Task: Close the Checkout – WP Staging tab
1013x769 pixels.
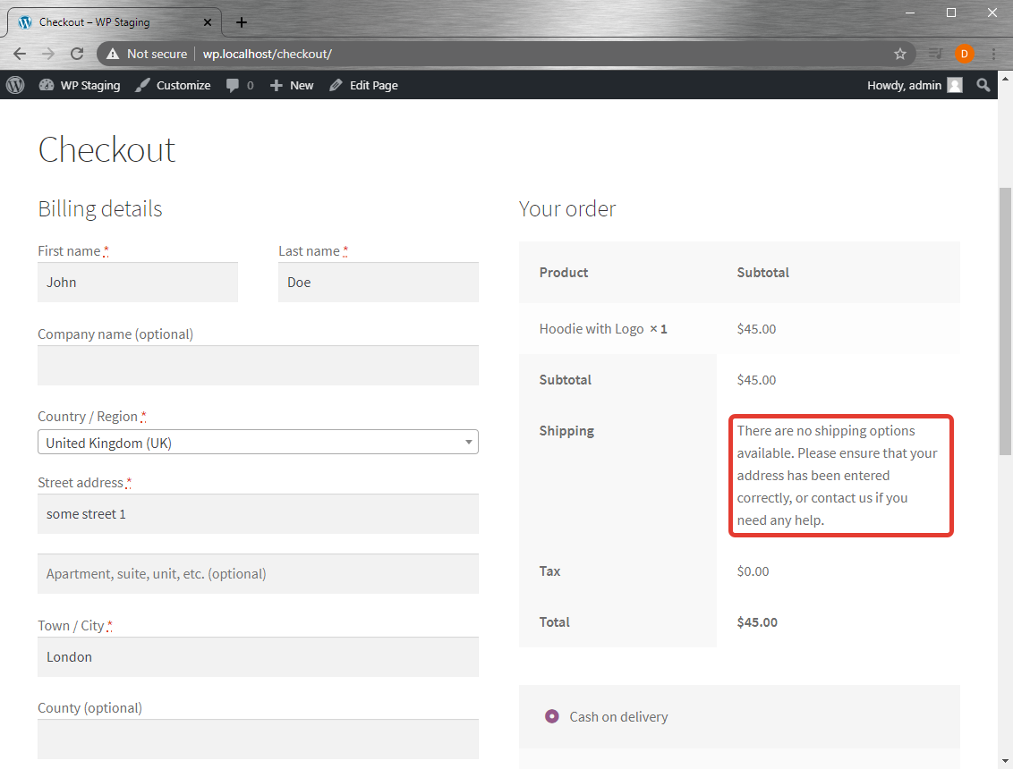Action: tap(208, 22)
